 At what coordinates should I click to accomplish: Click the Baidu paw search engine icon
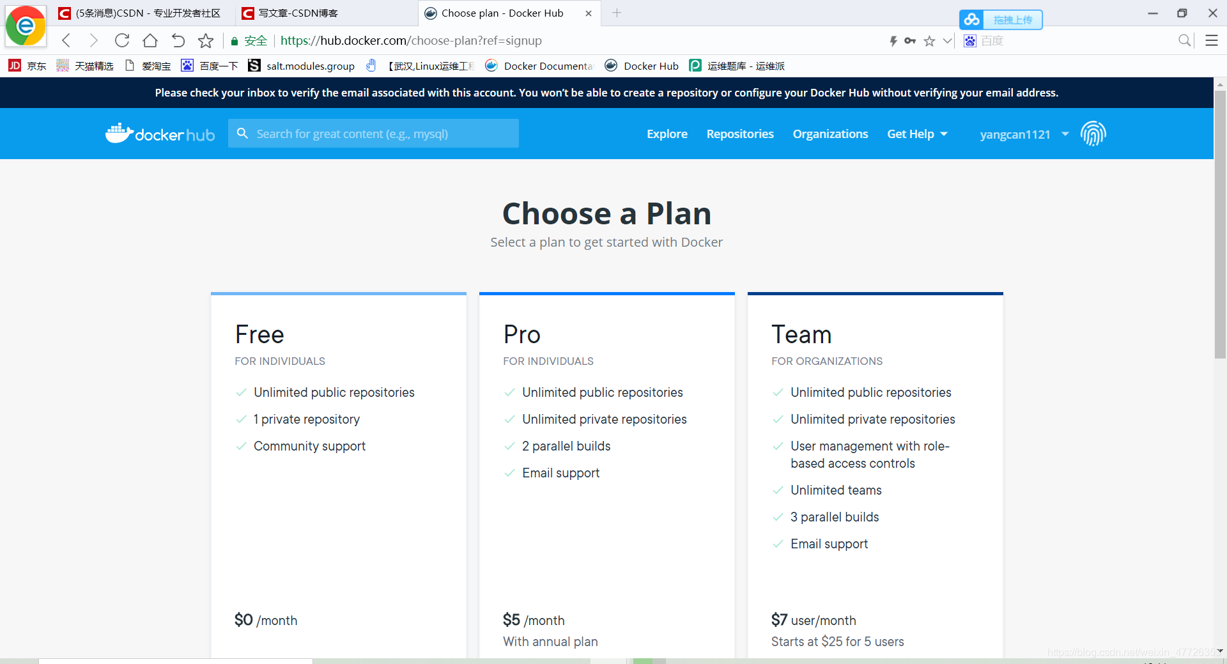[970, 41]
